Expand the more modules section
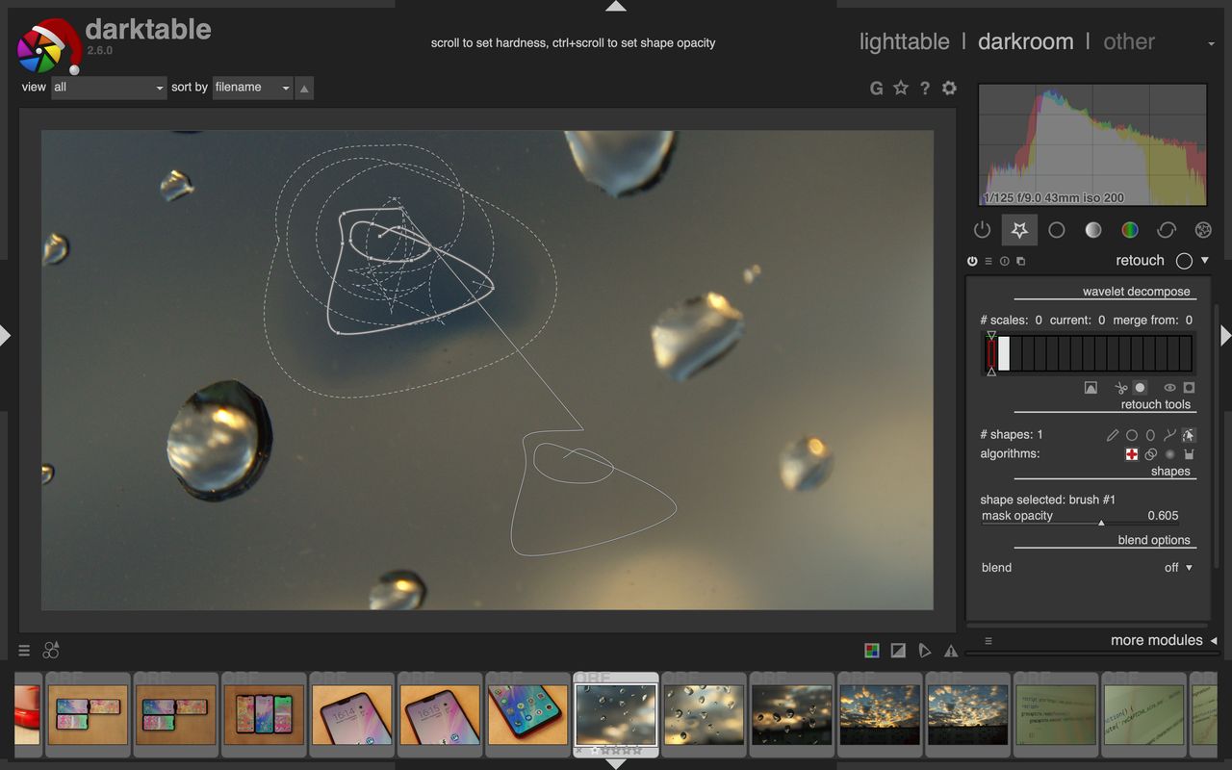 point(1156,640)
